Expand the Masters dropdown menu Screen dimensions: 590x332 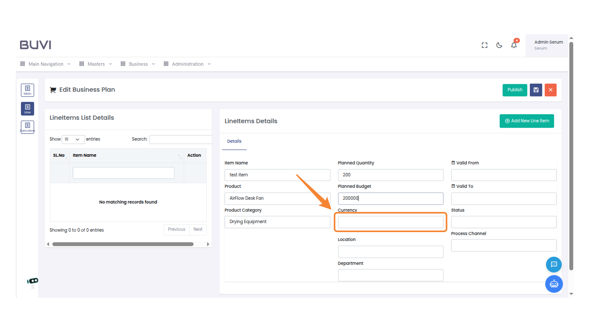(x=96, y=64)
